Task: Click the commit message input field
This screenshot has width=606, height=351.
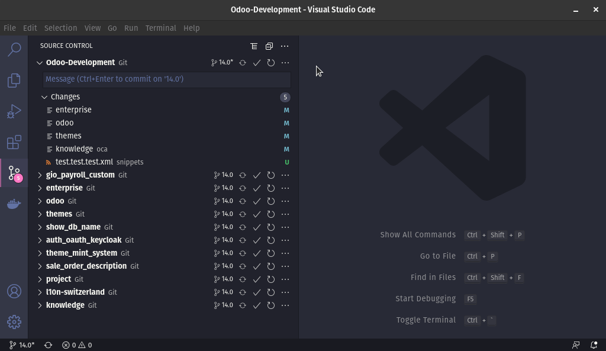Action: tap(167, 79)
